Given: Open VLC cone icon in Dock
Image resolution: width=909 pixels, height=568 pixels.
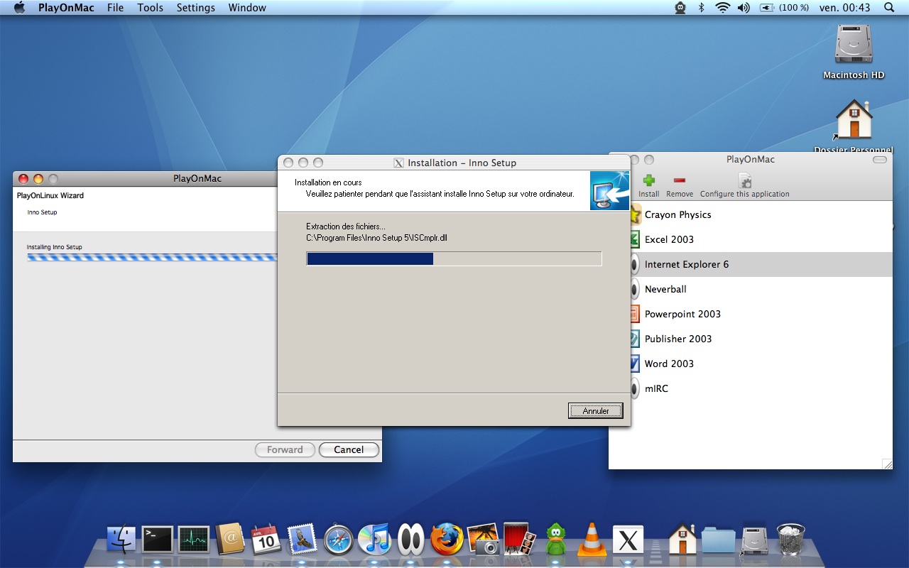Looking at the screenshot, I should pos(592,540).
